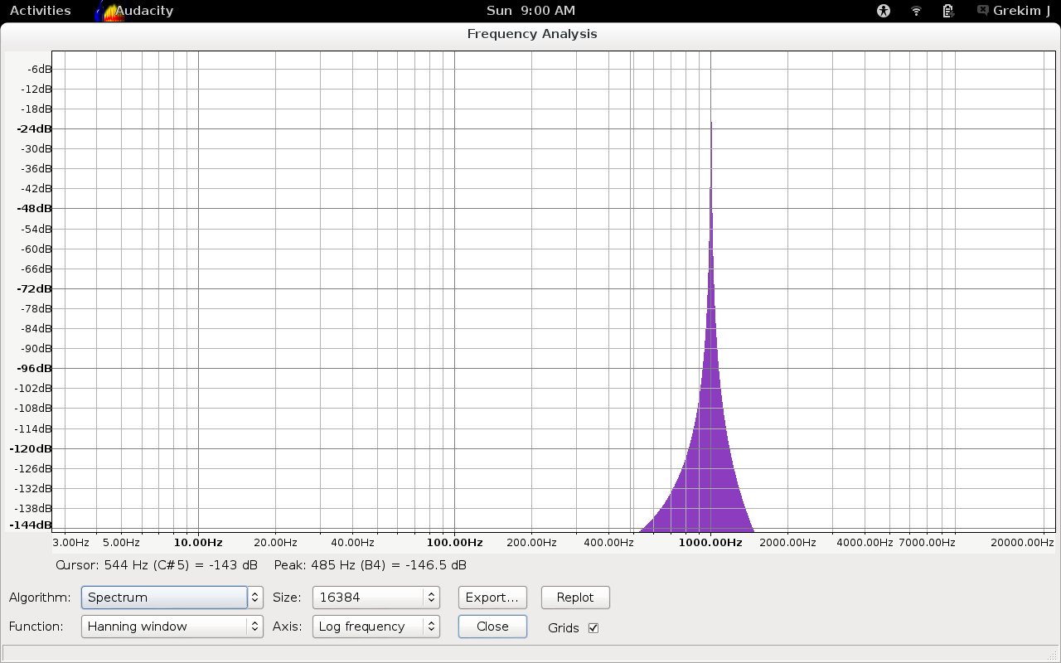Click the 100.00Hz label on frequency axis
Screen dimensions: 1061x663
click(454, 543)
